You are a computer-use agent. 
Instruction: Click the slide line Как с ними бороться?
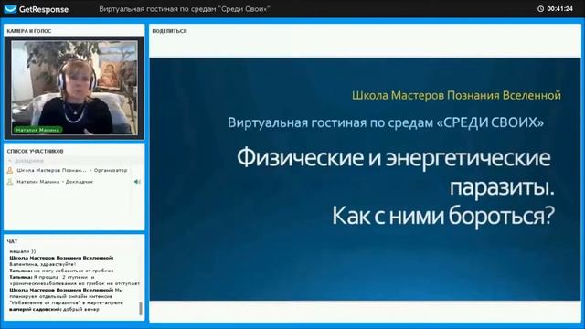coord(443,216)
